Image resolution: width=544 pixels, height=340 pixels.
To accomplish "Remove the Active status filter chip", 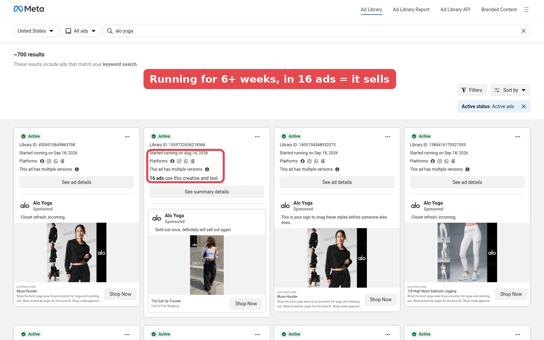I will click(x=524, y=106).
